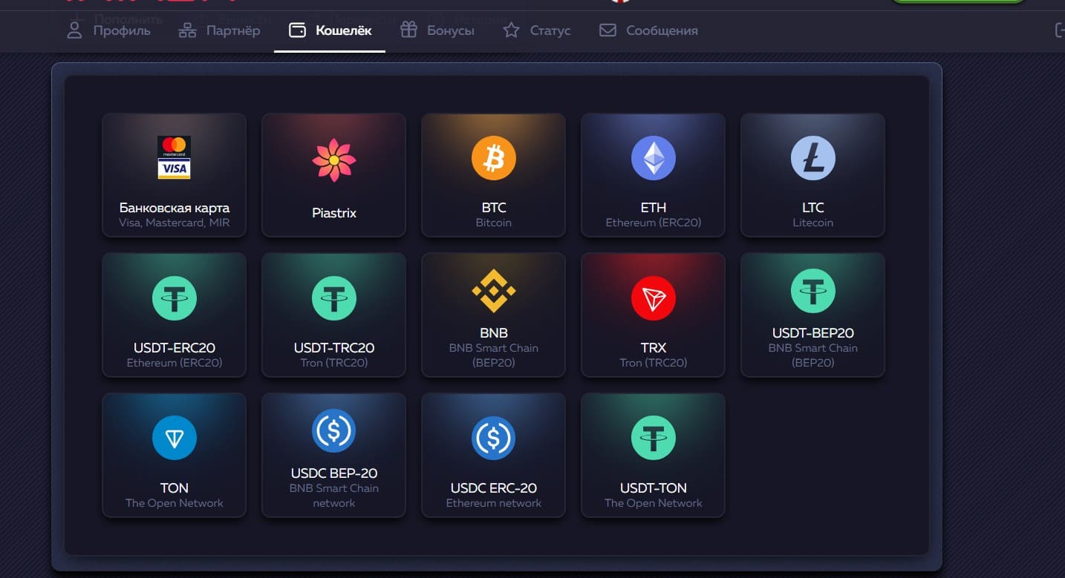Pick the TON blue coin icon

tap(174, 438)
